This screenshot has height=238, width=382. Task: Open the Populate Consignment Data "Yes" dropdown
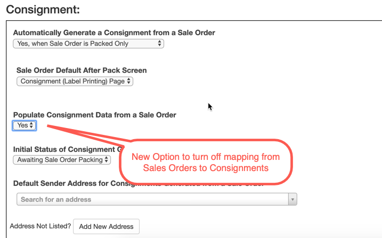pos(25,125)
